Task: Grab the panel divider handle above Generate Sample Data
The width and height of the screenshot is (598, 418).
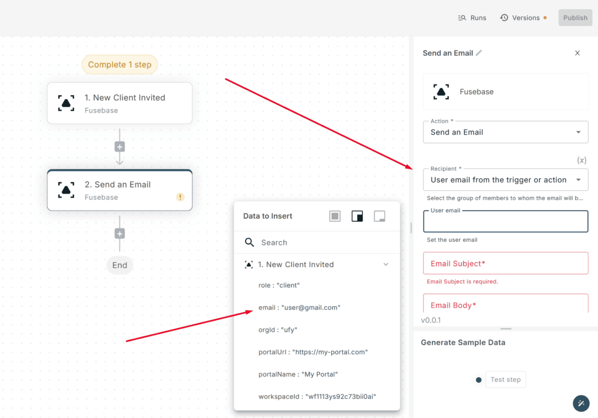Action: click(x=506, y=329)
